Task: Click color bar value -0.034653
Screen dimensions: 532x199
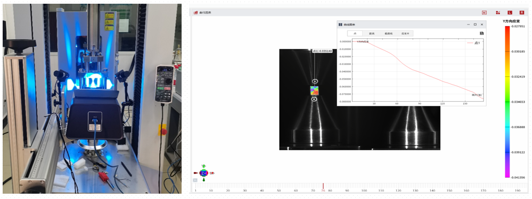Action: [518, 102]
